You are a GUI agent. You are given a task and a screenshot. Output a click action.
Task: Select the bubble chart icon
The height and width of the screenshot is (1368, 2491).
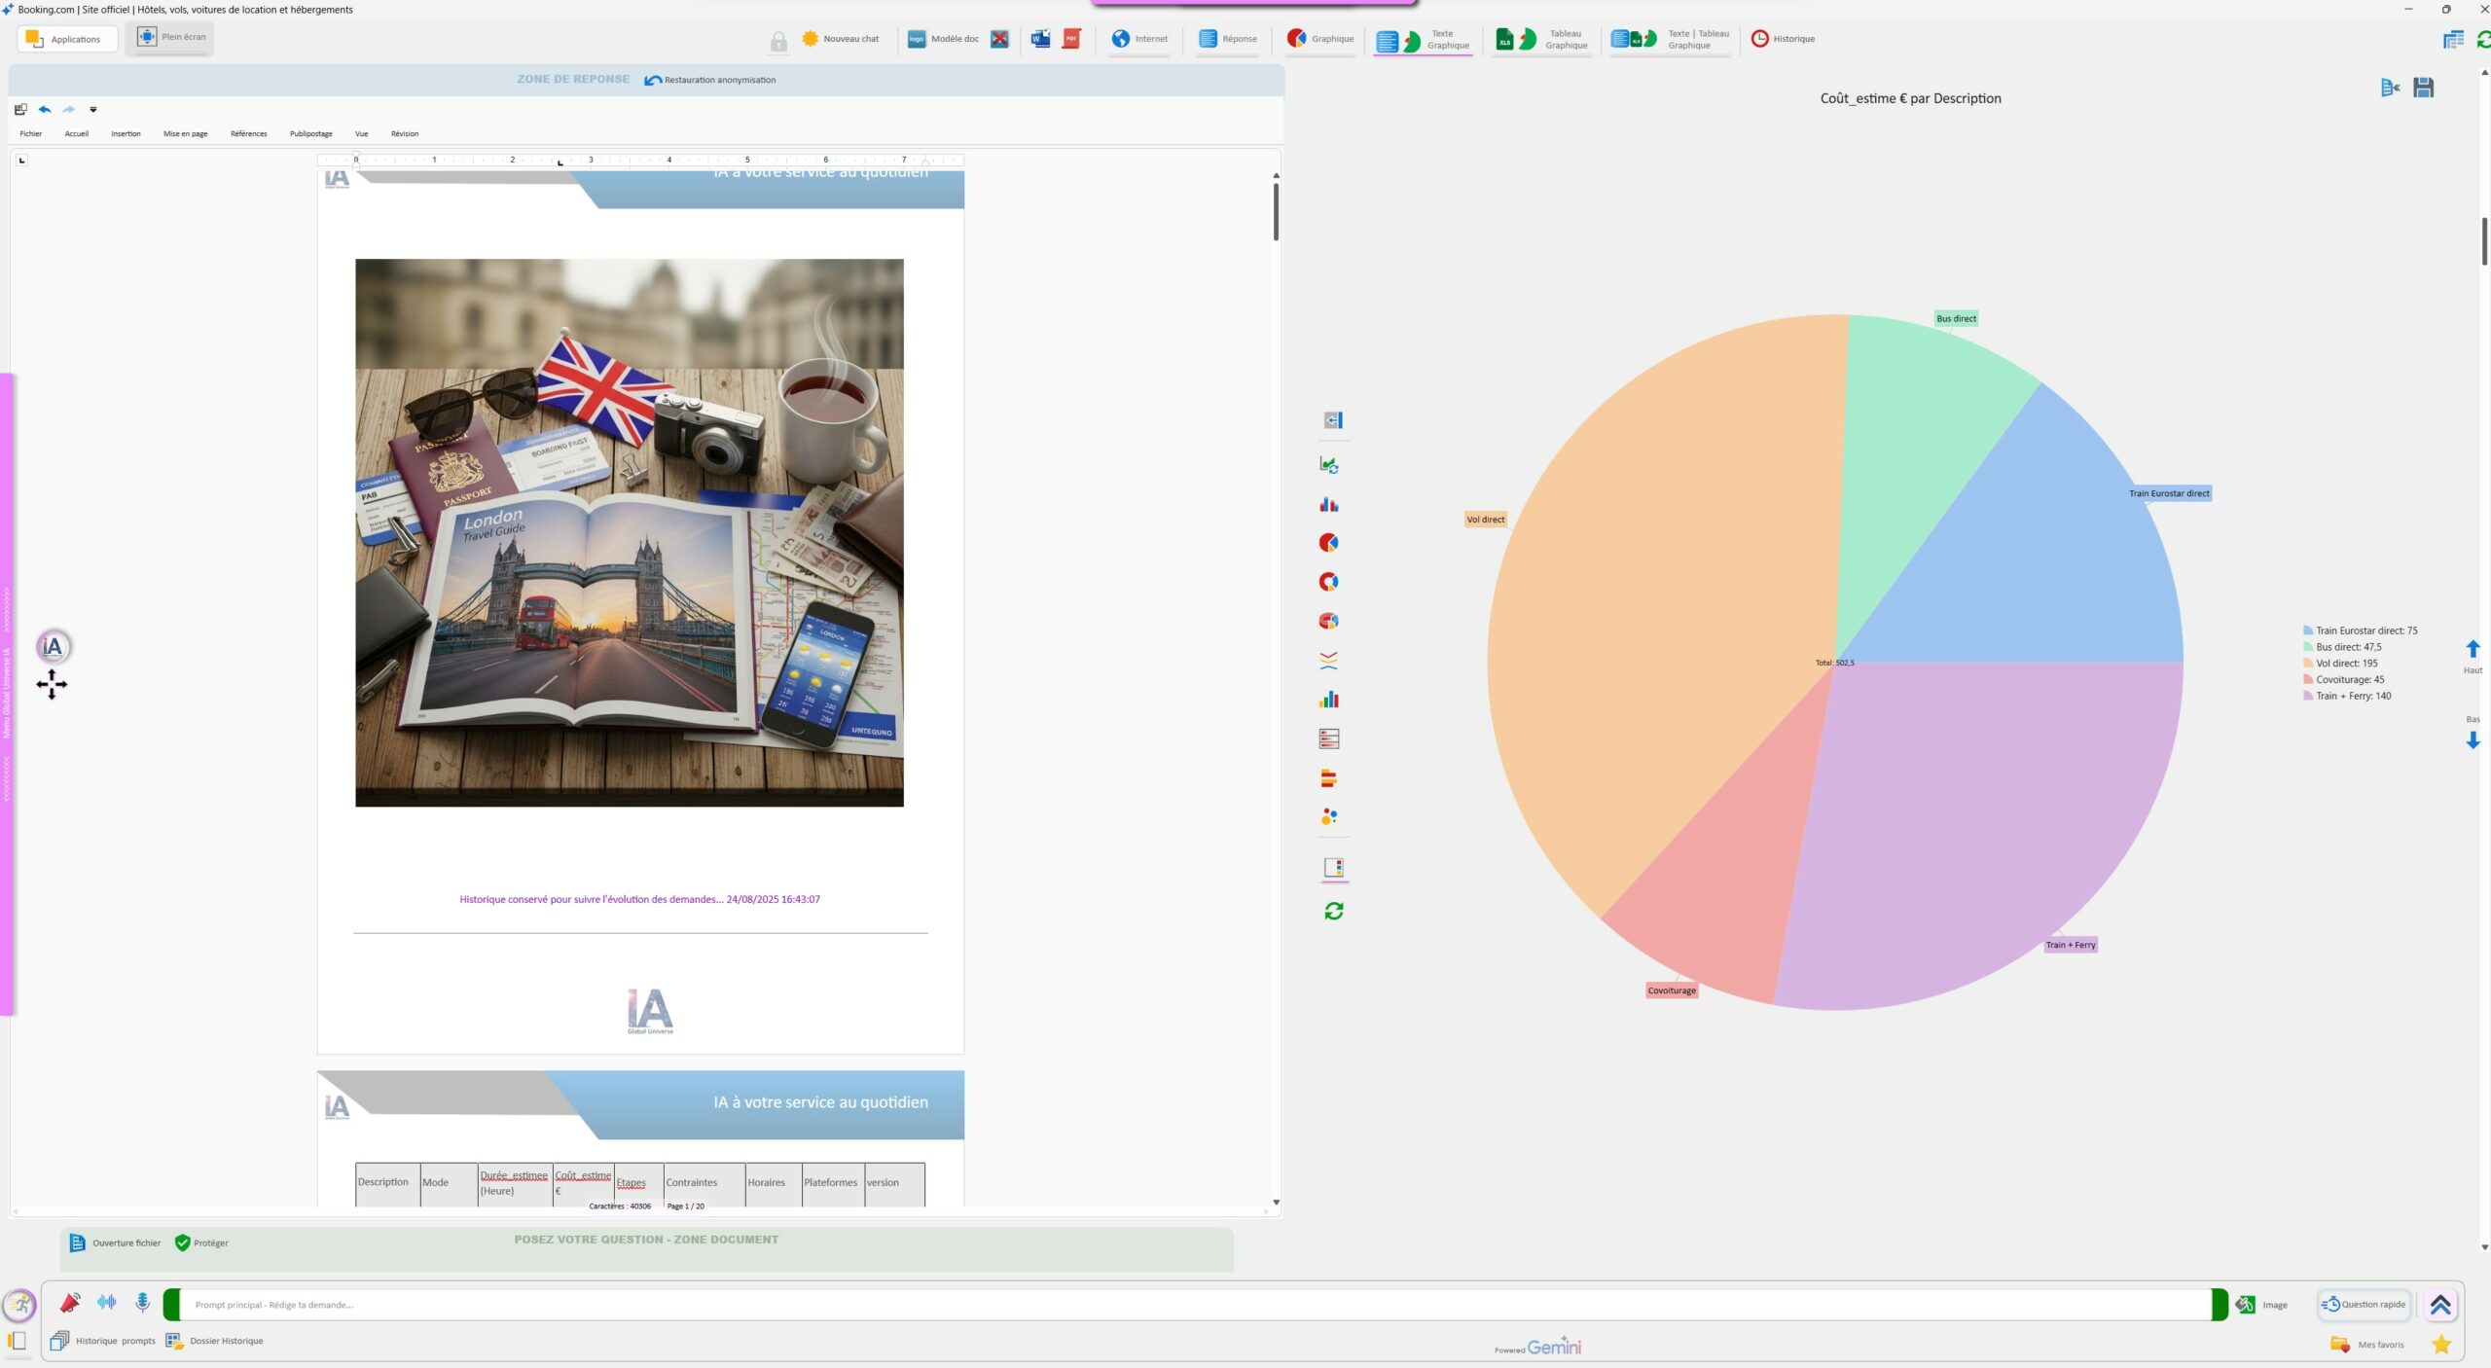point(1328,817)
